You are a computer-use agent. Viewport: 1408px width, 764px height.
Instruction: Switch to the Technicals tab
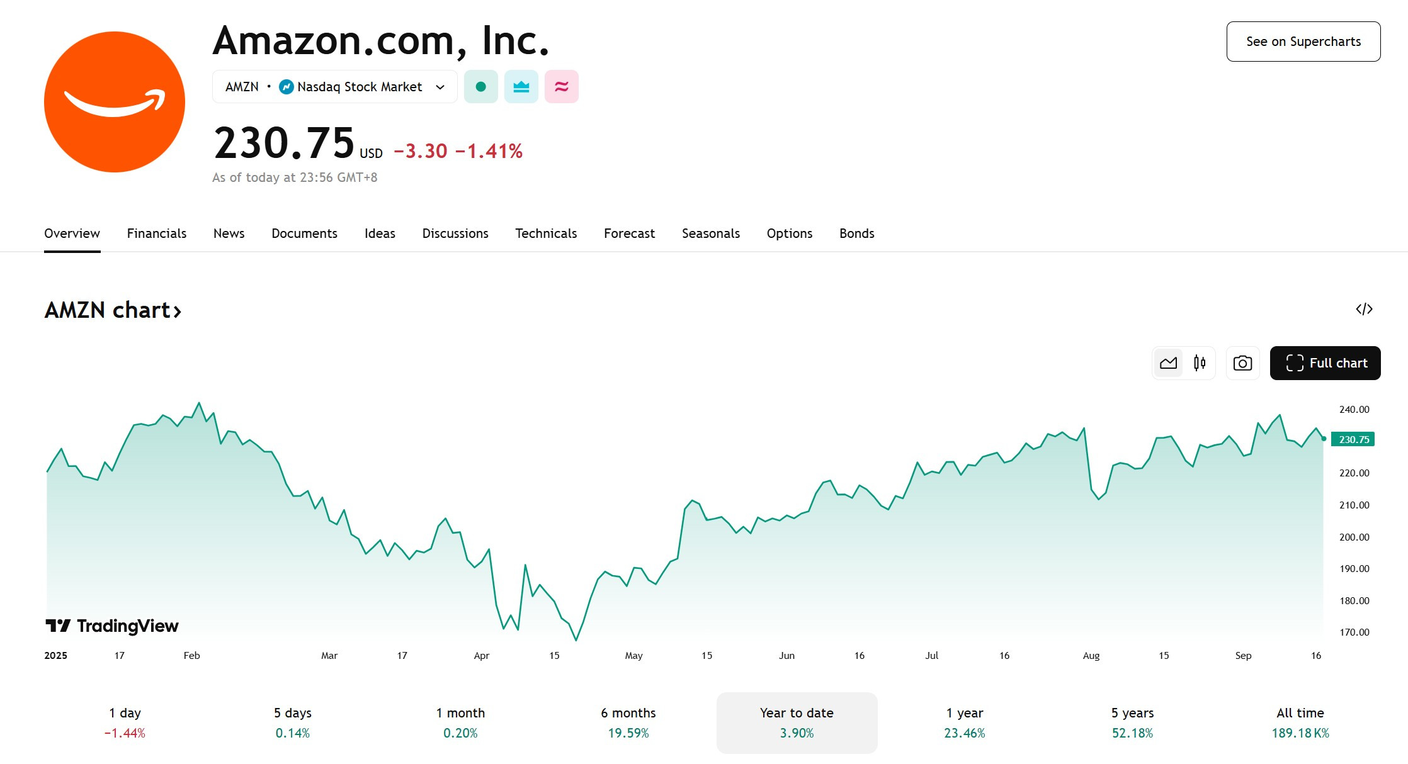546,233
